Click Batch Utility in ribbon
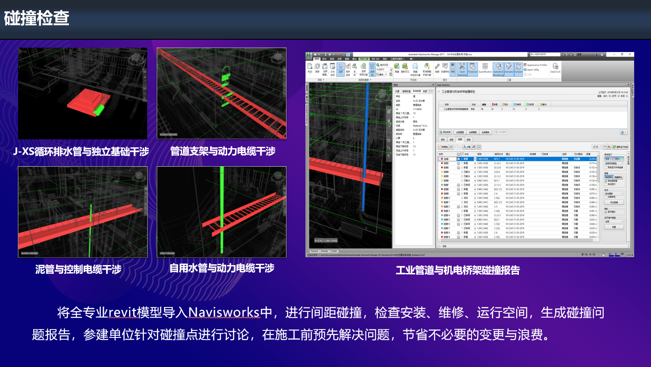 coord(532,70)
